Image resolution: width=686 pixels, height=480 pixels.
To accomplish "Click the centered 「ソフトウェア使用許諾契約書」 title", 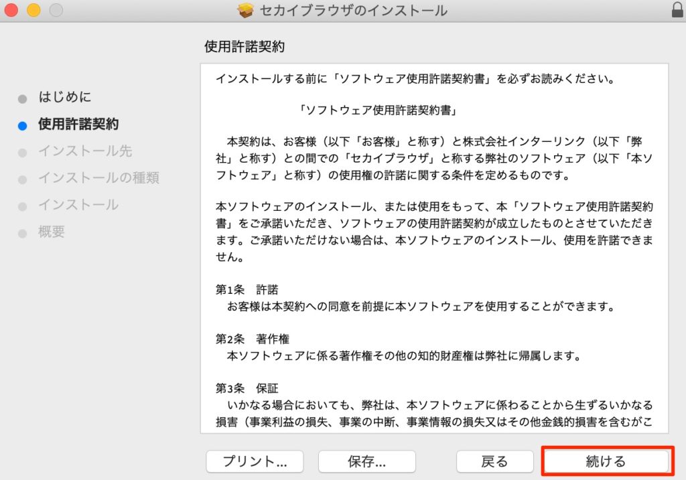I will pos(378,110).
